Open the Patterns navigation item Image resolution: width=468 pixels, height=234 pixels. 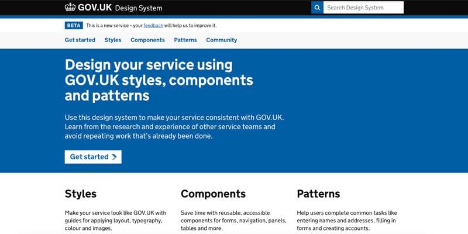185,40
